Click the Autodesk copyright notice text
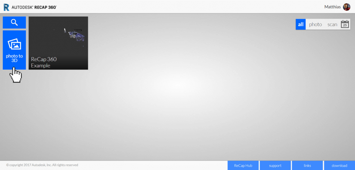Image resolution: width=355 pixels, height=170 pixels. coord(42,165)
